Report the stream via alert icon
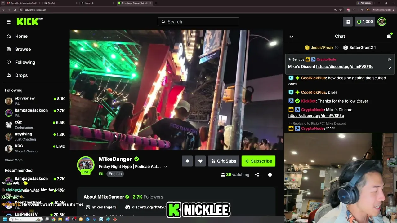The height and width of the screenshot is (223, 397). 270,175
